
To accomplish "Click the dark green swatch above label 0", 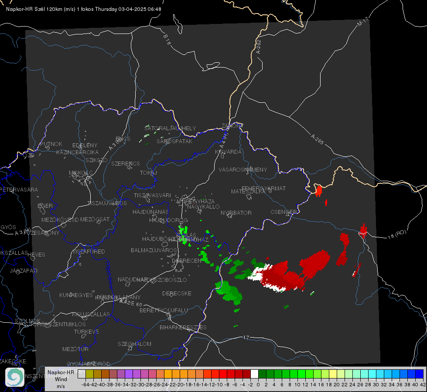I will click(x=262, y=374).
